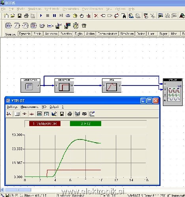Viewport: 185px width, 197px height.
Task: Open the Blocks menu
Action: pos(21,9)
